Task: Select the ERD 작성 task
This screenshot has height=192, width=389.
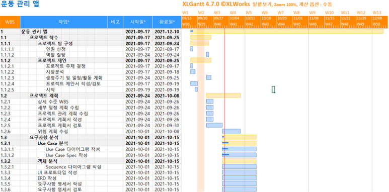Action: click(x=47, y=178)
